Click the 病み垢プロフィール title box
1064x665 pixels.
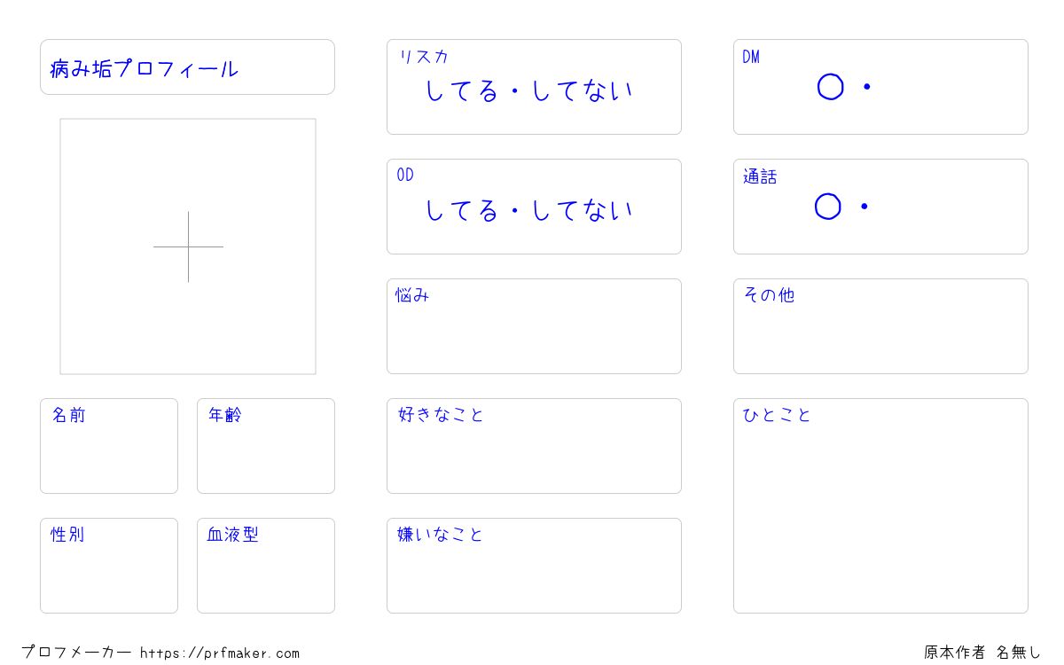[x=187, y=66]
